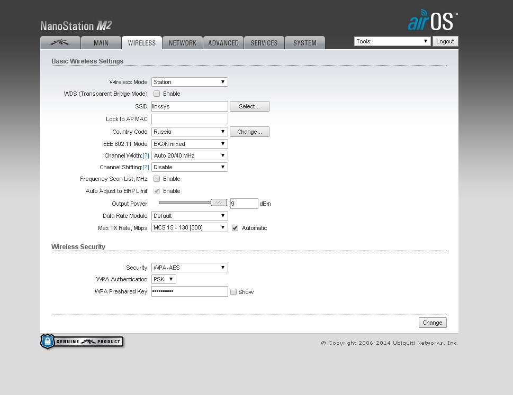Open the Data Rate Module dropdown

click(190, 216)
